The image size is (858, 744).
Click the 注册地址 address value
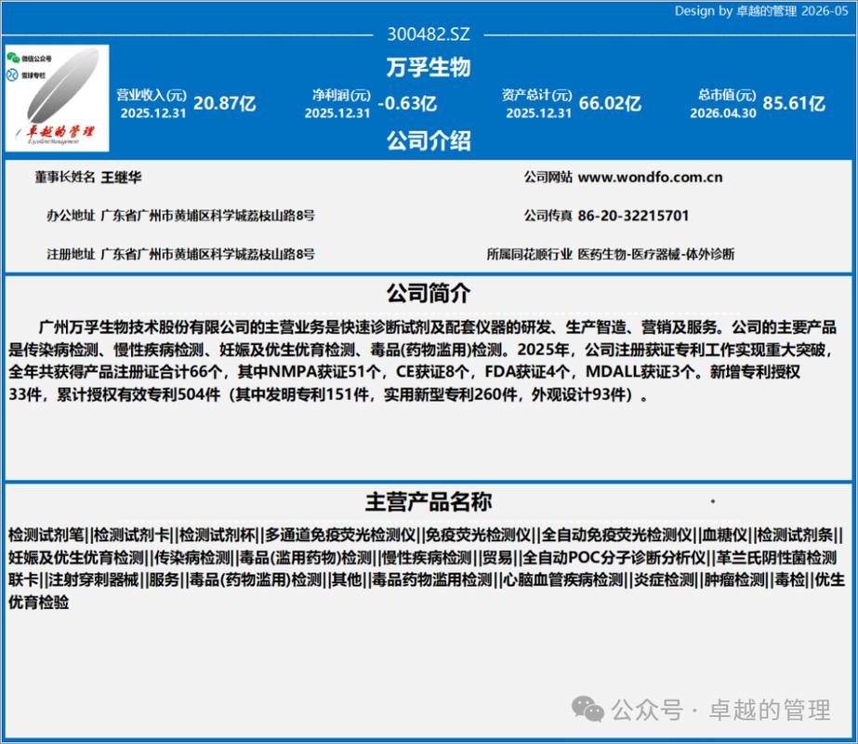point(208,254)
